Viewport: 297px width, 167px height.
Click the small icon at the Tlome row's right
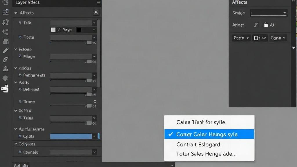point(95,102)
